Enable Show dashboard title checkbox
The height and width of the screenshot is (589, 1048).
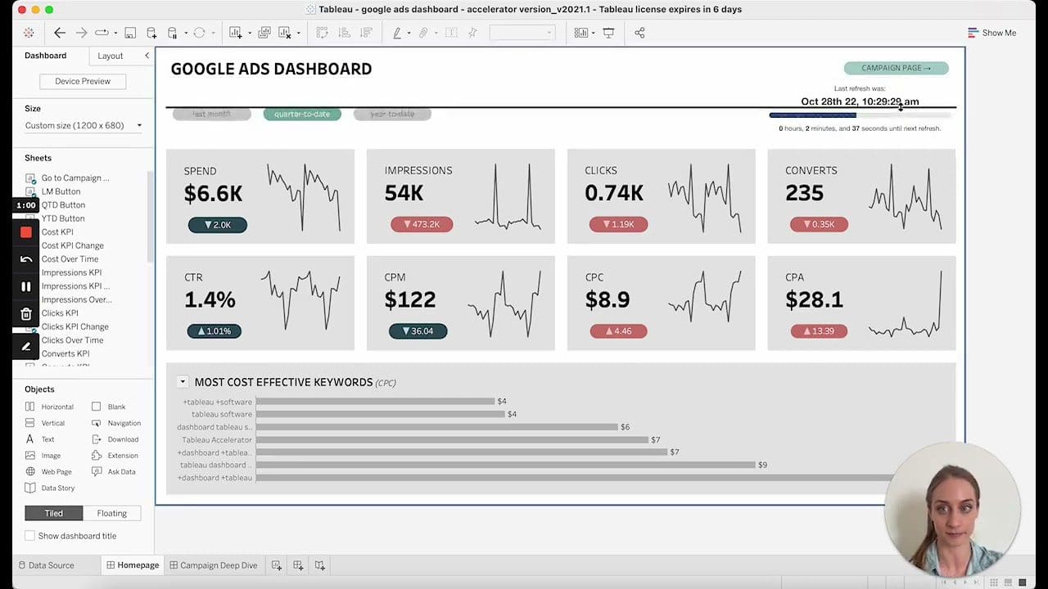[x=30, y=536]
